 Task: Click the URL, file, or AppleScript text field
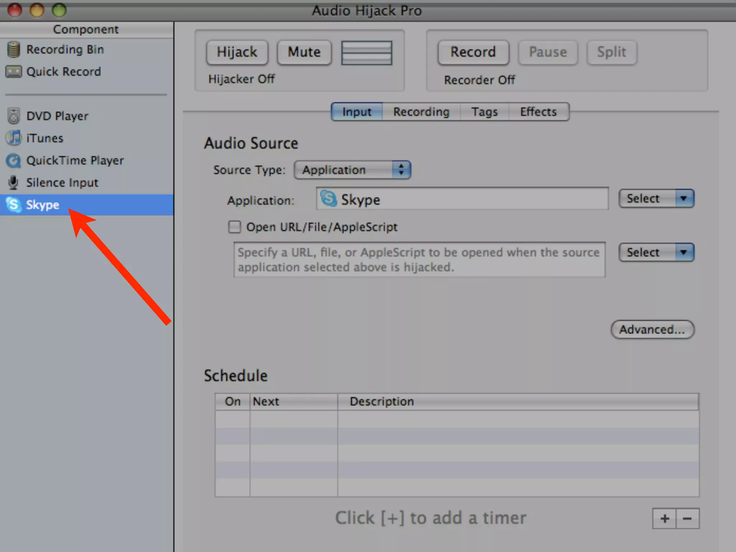(419, 259)
